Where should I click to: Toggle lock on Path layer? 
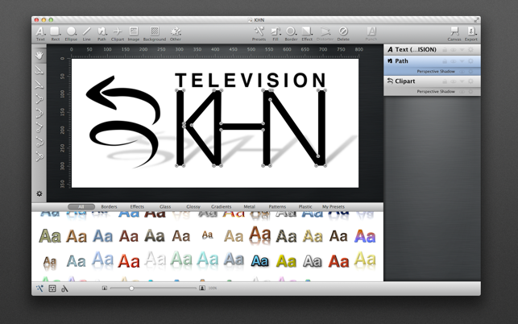[445, 61]
